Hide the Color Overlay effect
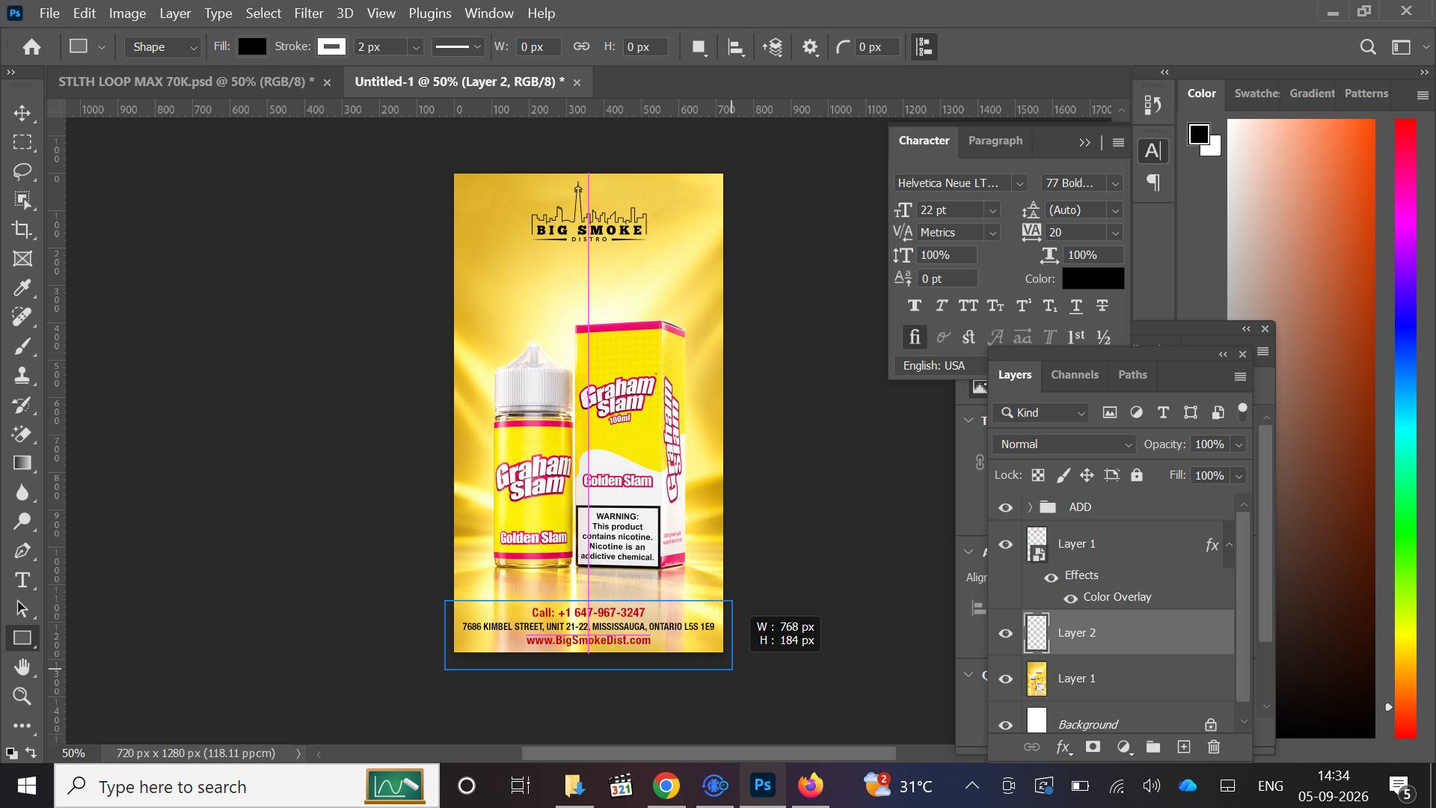Screen dimensions: 1436x808 [1070, 598]
